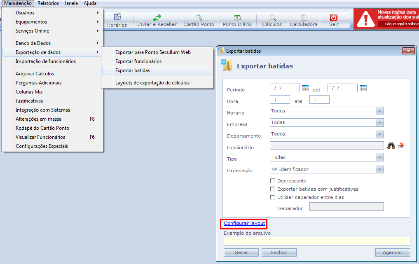Viewport: 419px width, 264px height.
Task: Open the Empresa dropdown list
Action: (x=380, y=123)
